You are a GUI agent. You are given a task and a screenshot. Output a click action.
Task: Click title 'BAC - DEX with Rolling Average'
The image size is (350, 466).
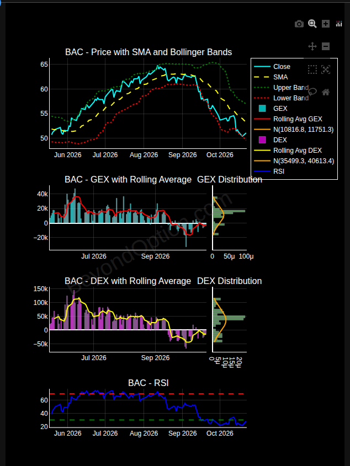click(x=128, y=281)
